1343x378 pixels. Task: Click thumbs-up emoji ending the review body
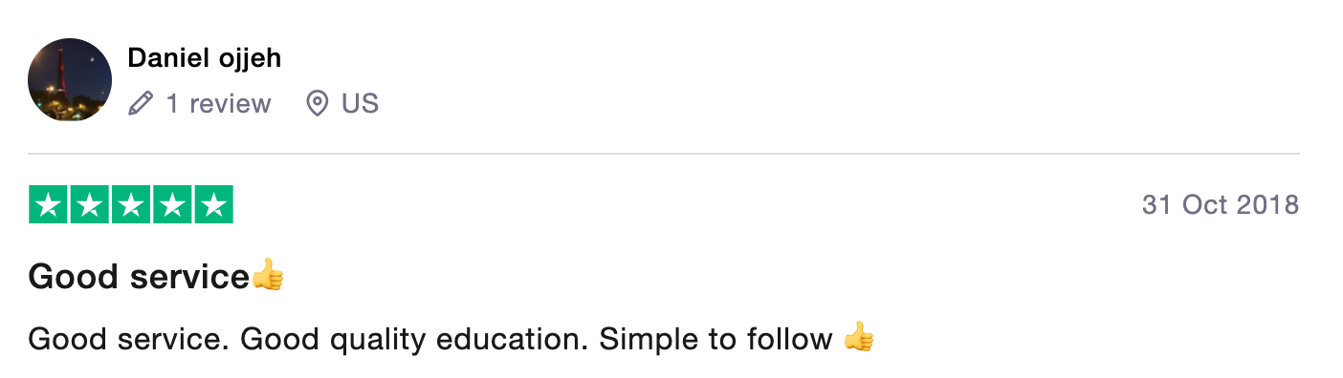click(x=858, y=337)
